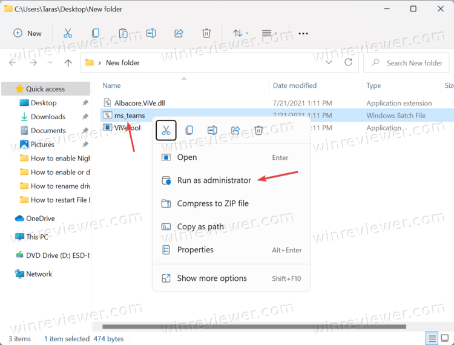Unpin Desktop using its pin icon
The height and width of the screenshot is (345, 454).
85,103
